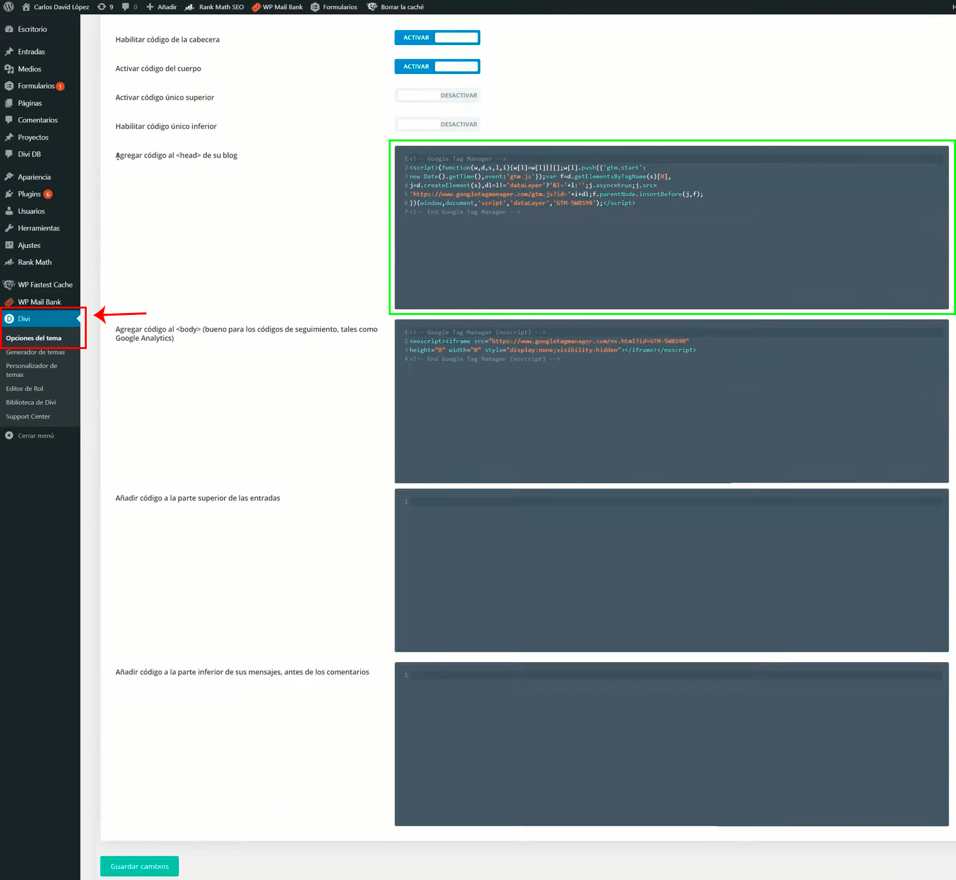The width and height of the screenshot is (956, 880).
Task: Enable Activar código único superior switch
Action: coord(438,96)
